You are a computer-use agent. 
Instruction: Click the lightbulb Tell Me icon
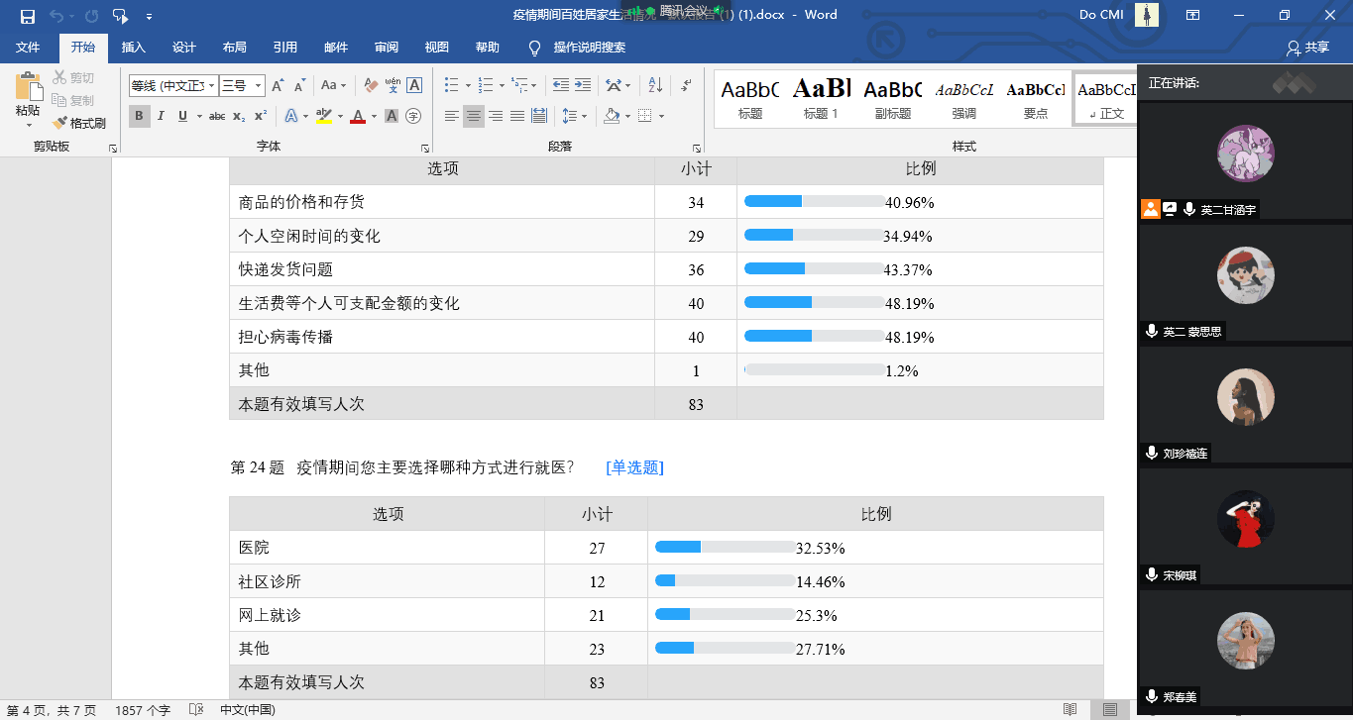click(x=535, y=48)
